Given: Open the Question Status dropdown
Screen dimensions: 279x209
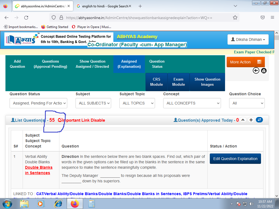Looking at the screenshot, I should [x=38, y=103].
